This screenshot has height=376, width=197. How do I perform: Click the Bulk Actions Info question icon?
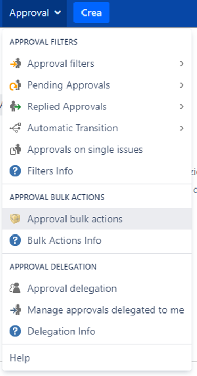[x=15, y=240]
